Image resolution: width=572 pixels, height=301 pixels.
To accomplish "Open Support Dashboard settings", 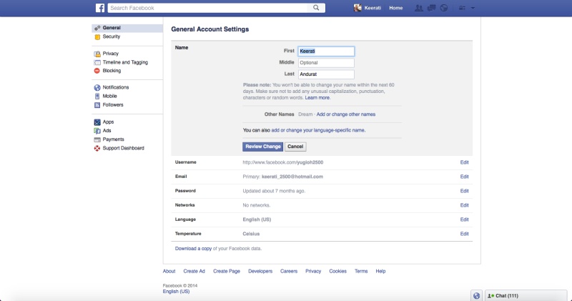I will [123, 148].
